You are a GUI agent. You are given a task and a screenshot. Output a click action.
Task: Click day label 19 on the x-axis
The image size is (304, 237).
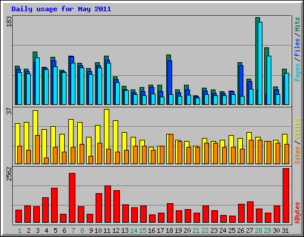click(178, 230)
